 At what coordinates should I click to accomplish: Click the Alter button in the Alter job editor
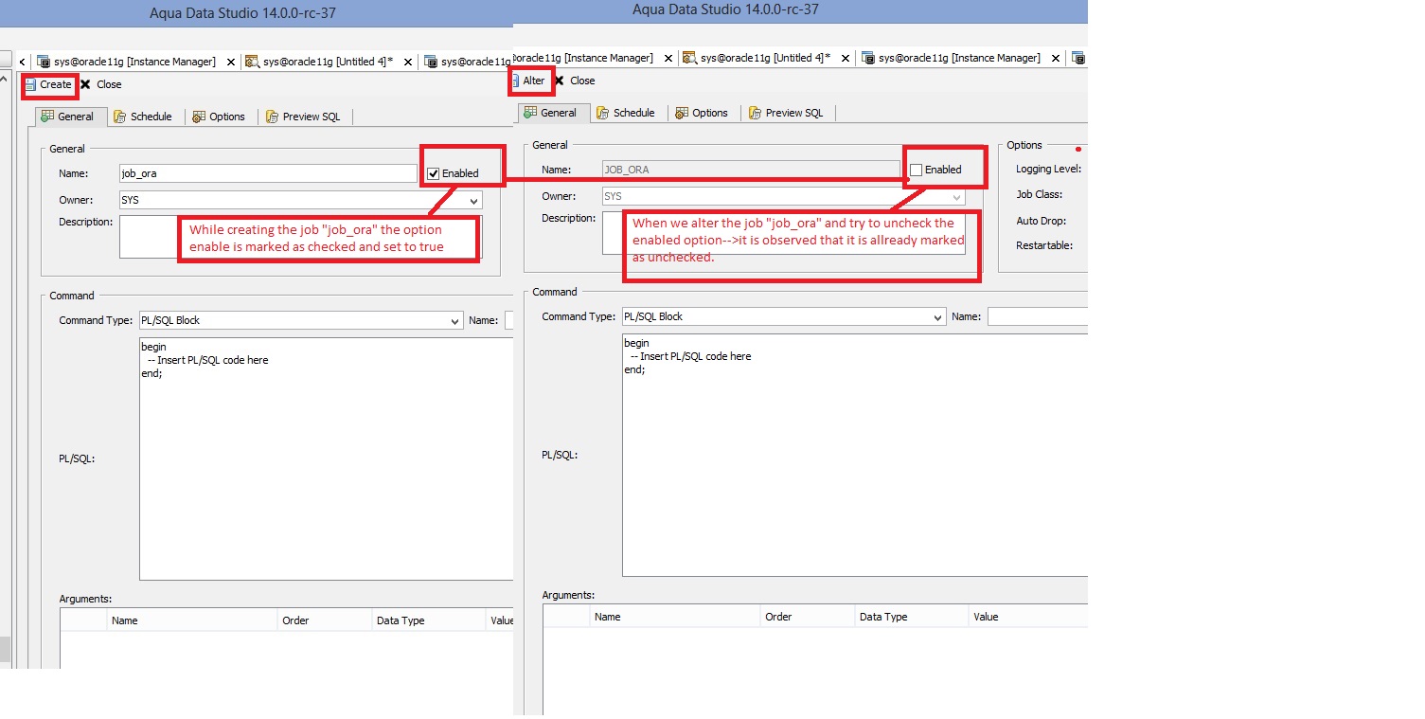(527, 81)
